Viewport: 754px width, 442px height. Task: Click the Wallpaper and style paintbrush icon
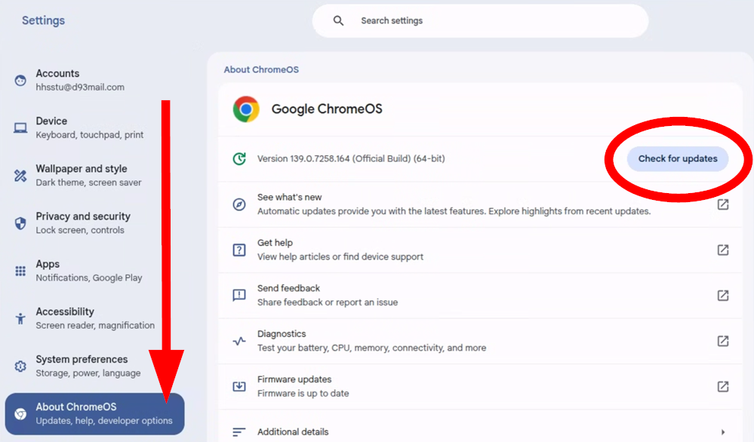click(x=20, y=176)
